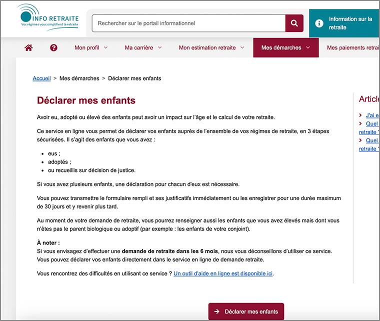
Task: Follow the Accueil breadcrumb link
Action: pos(41,78)
